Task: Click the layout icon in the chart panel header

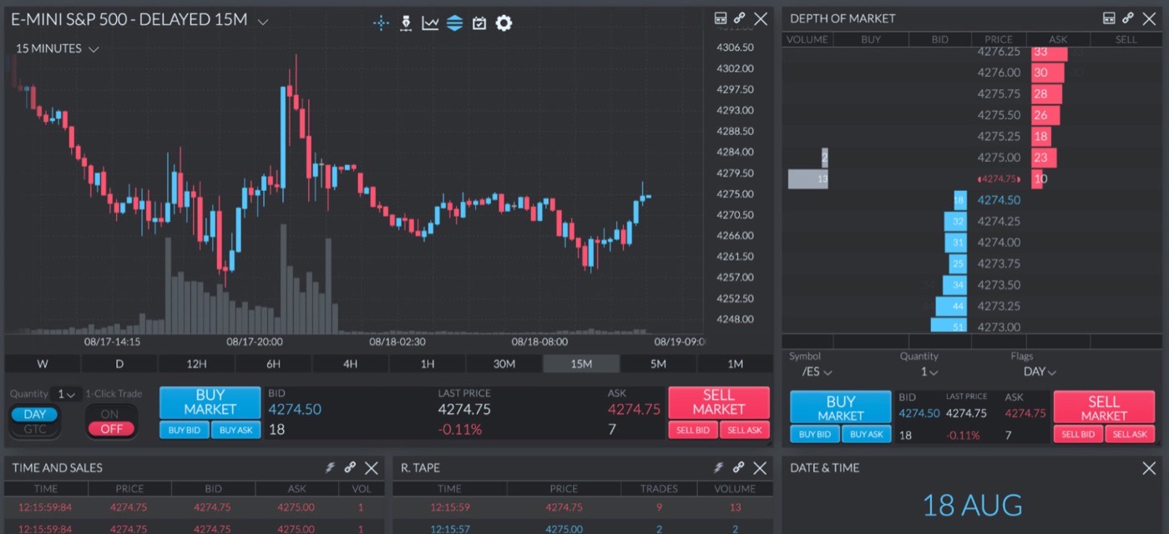Action: point(721,18)
